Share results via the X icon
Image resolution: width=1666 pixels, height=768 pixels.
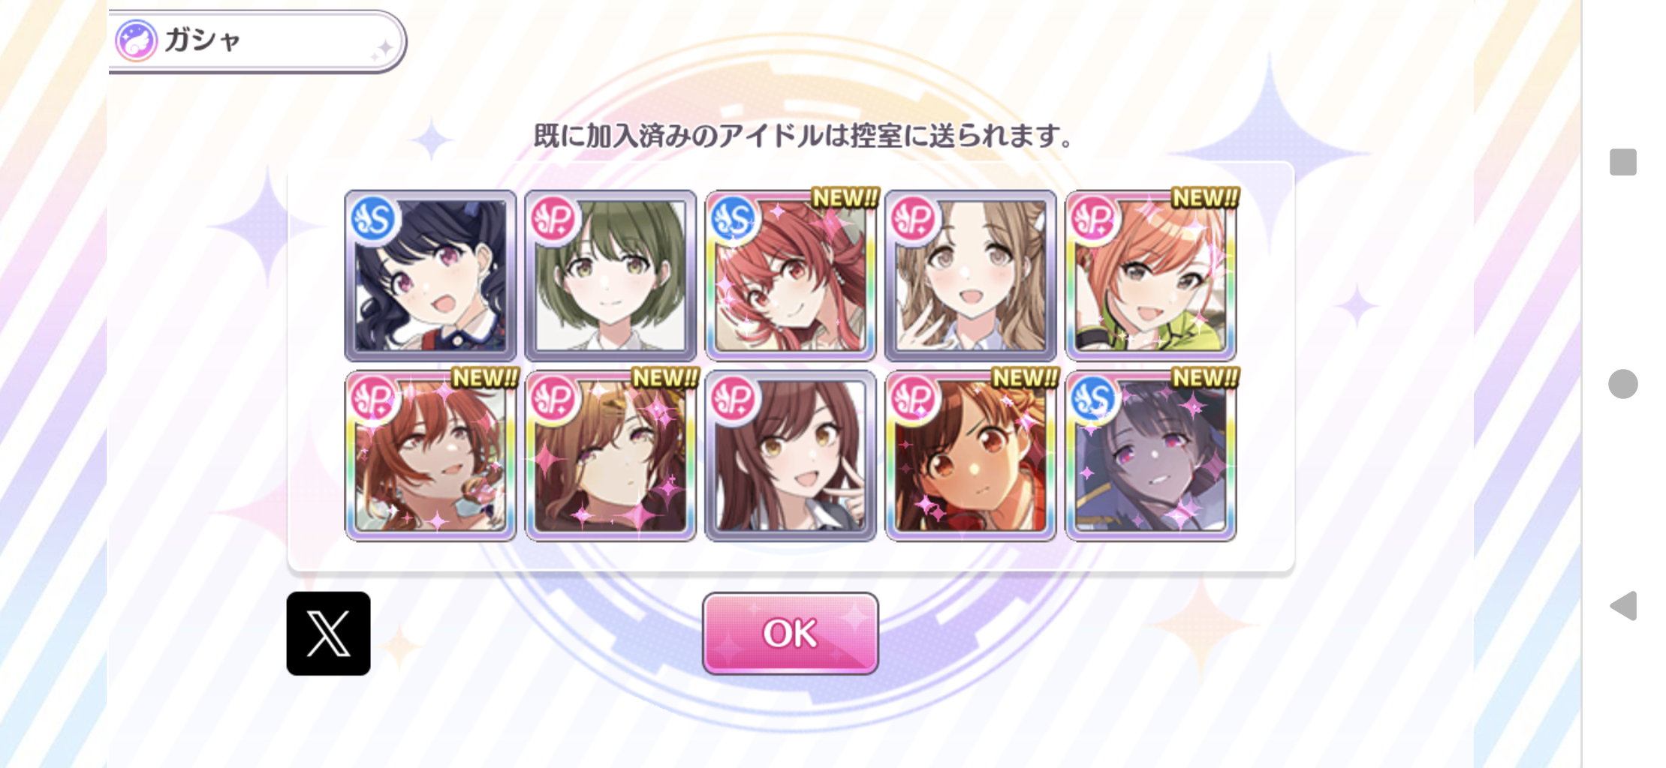pyautogui.click(x=328, y=633)
